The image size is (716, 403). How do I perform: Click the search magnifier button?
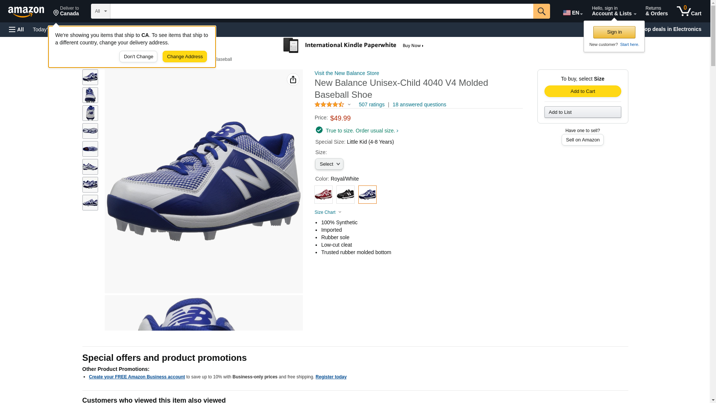pos(541,11)
